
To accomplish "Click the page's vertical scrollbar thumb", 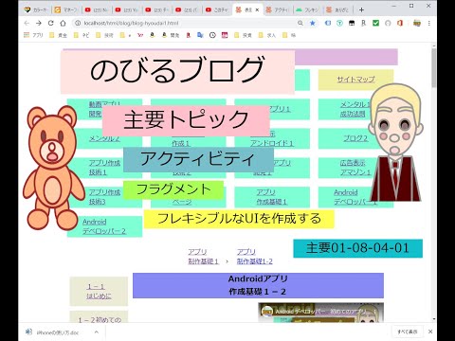I will [433, 67].
